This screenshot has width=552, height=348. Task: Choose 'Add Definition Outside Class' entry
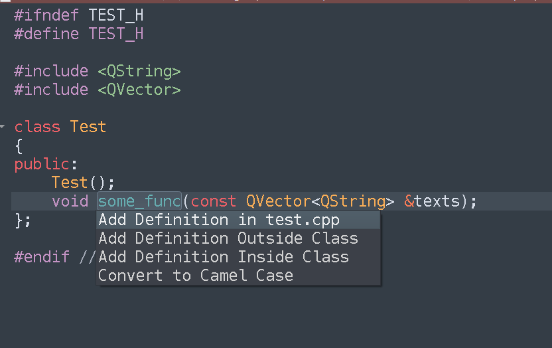tap(228, 238)
